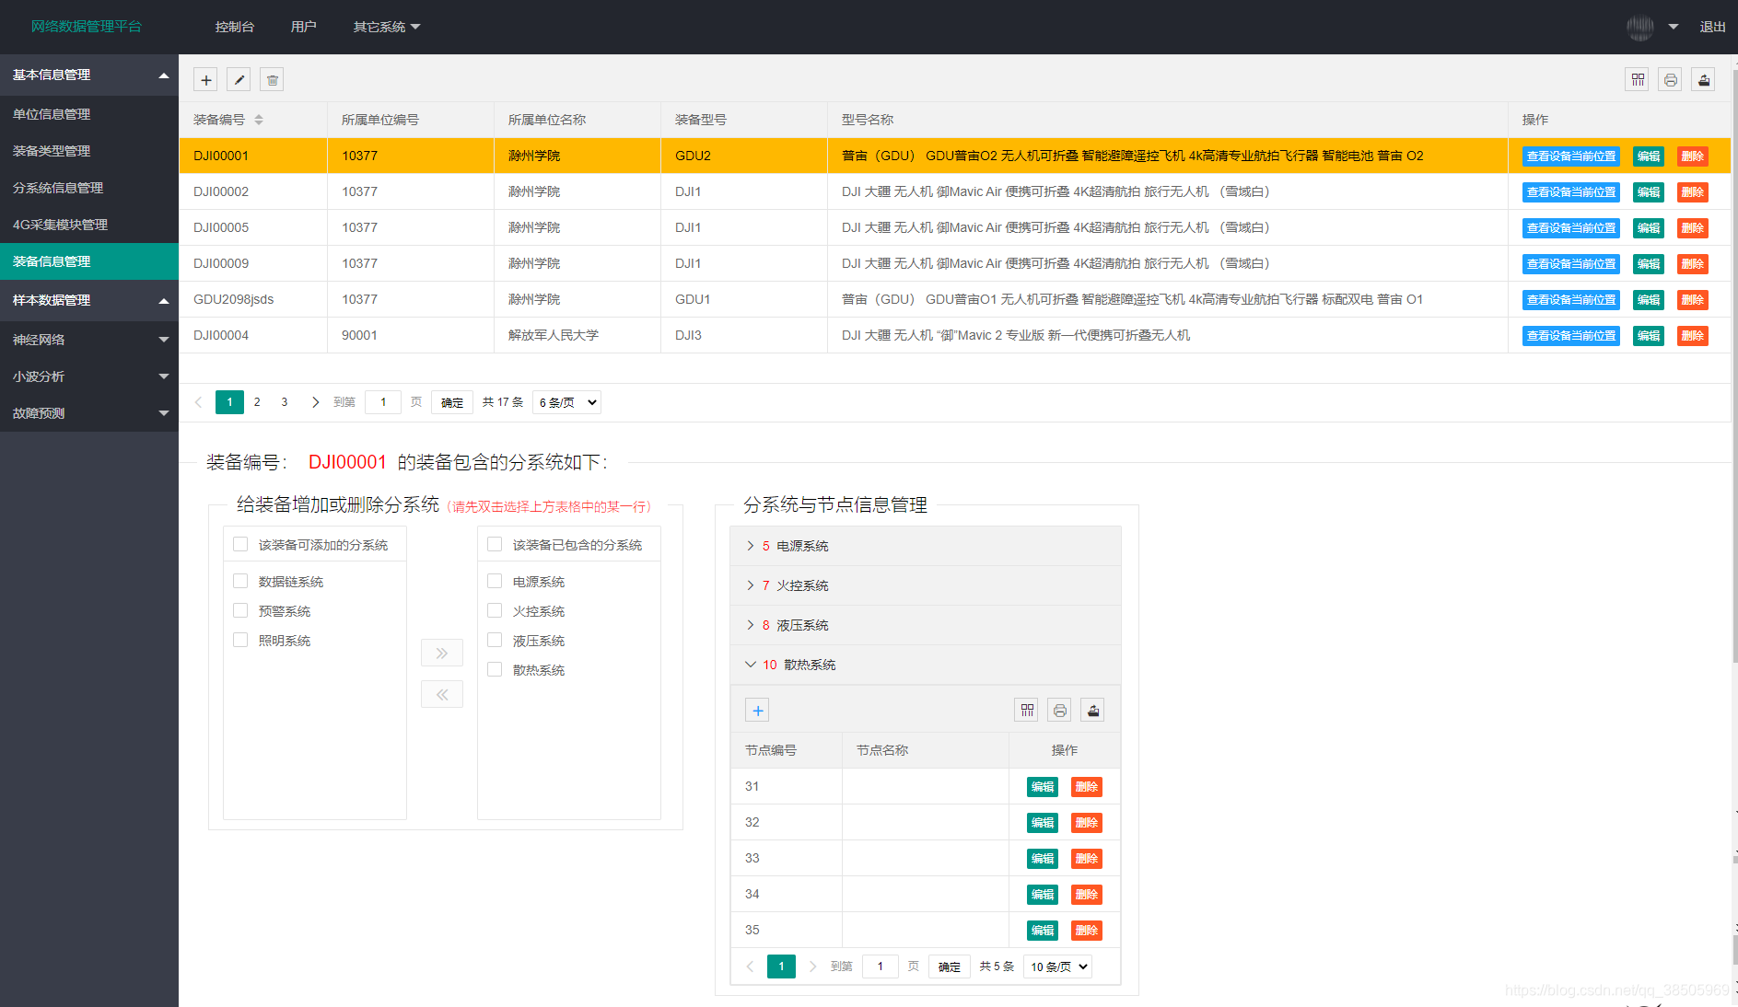Click the trash delete icon in toolbar
The height and width of the screenshot is (1007, 1738).
[272, 80]
